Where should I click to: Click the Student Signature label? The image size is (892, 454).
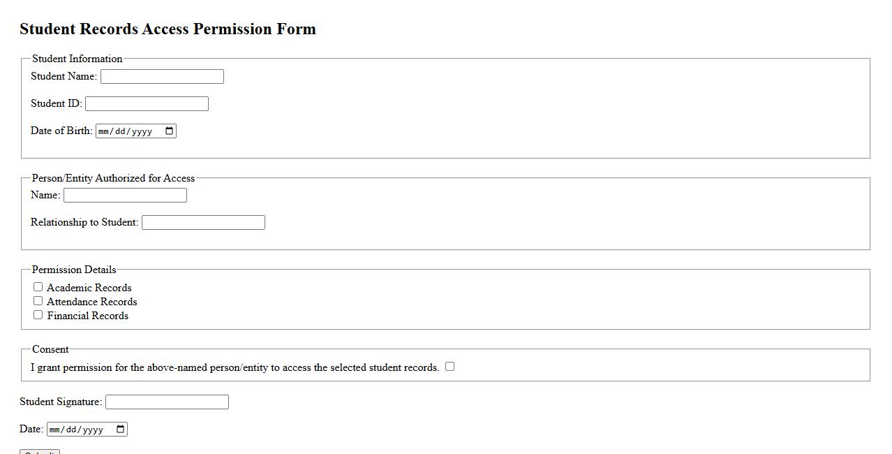61,402
